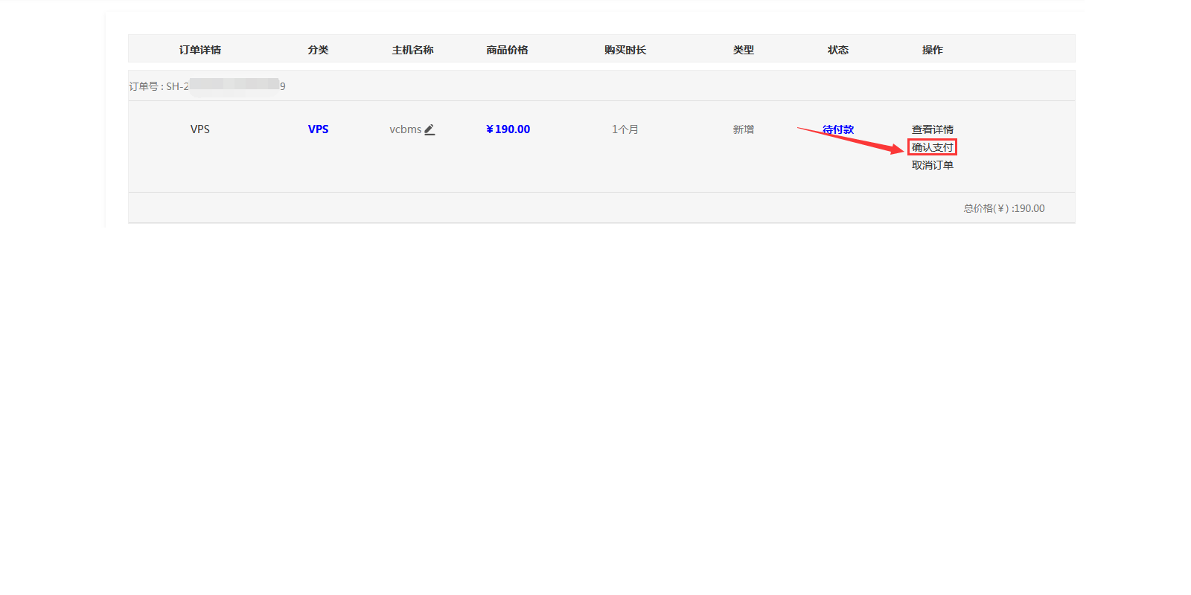Click the 操作 column header
Screen dimensions: 1191x595
pos(932,50)
